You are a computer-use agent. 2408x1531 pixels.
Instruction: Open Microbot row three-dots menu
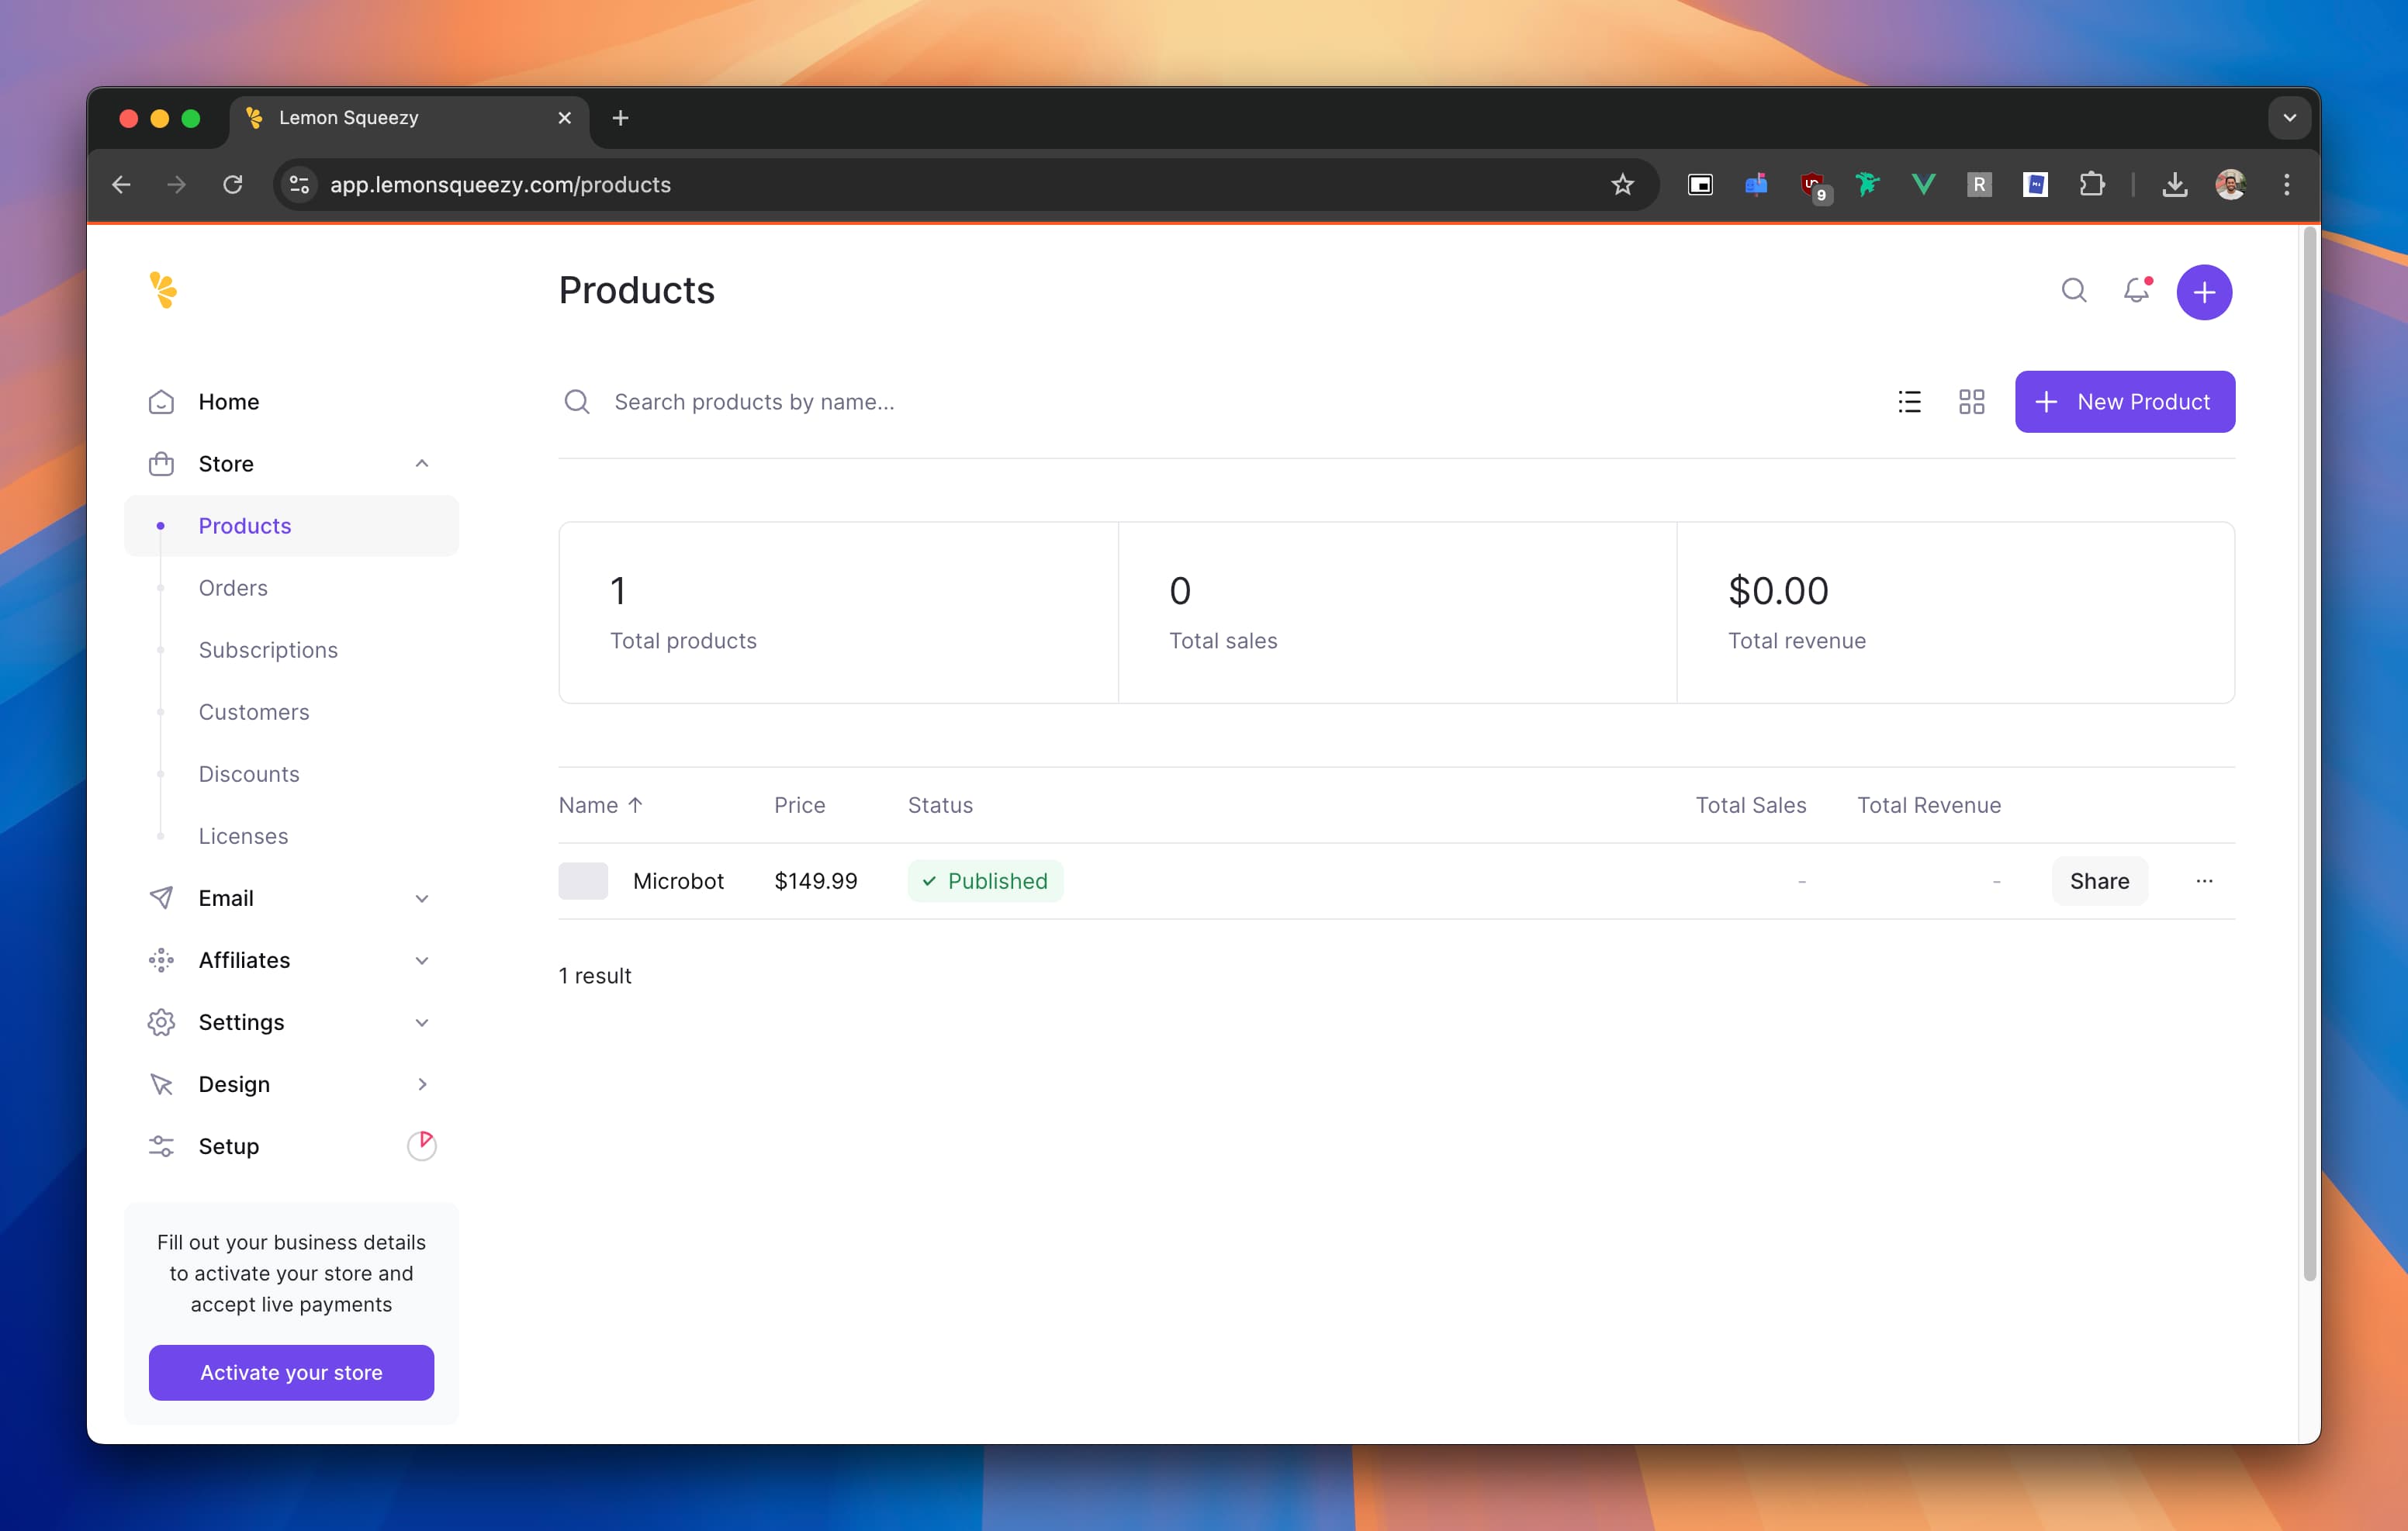coord(2203,881)
